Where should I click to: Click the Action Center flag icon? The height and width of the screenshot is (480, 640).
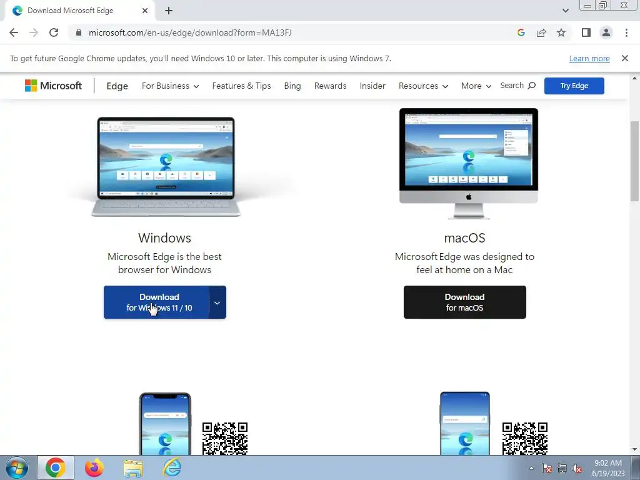[546, 468]
